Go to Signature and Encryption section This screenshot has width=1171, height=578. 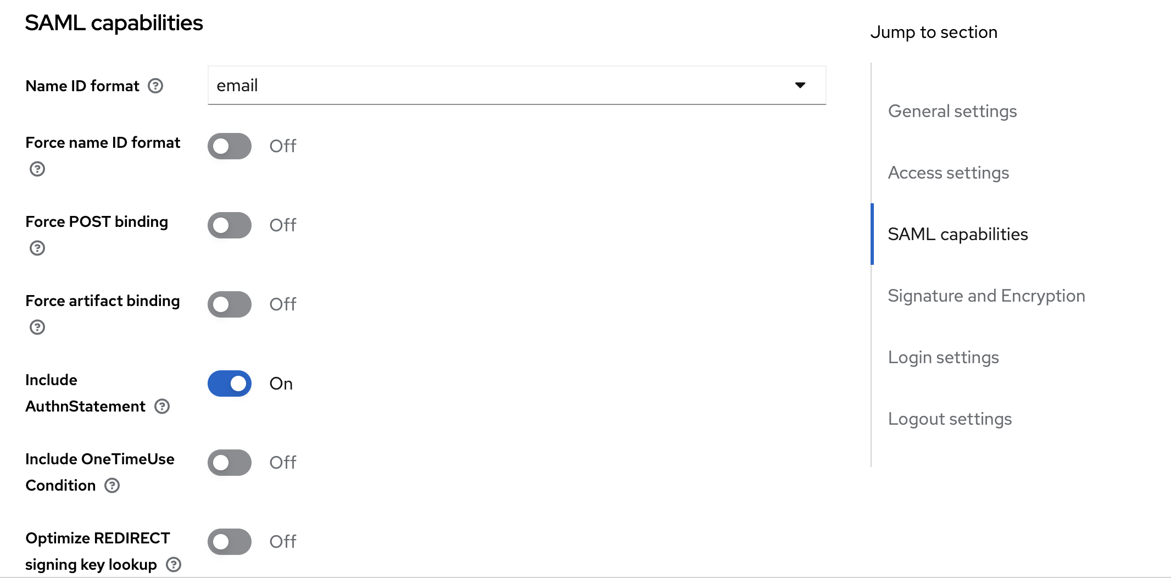(986, 296)
